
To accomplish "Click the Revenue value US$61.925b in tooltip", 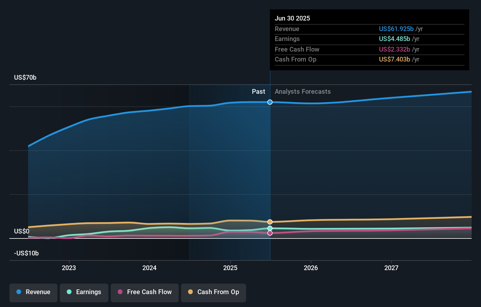I will pyautogui.click(x=396, y=29).
